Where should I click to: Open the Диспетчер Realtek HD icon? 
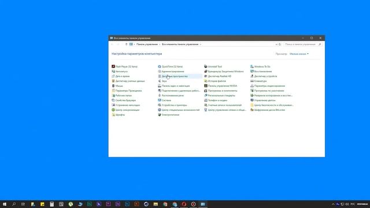[206, 76]
